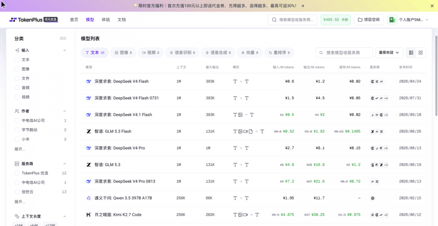Check the 文件 input filter

point(17,78)
